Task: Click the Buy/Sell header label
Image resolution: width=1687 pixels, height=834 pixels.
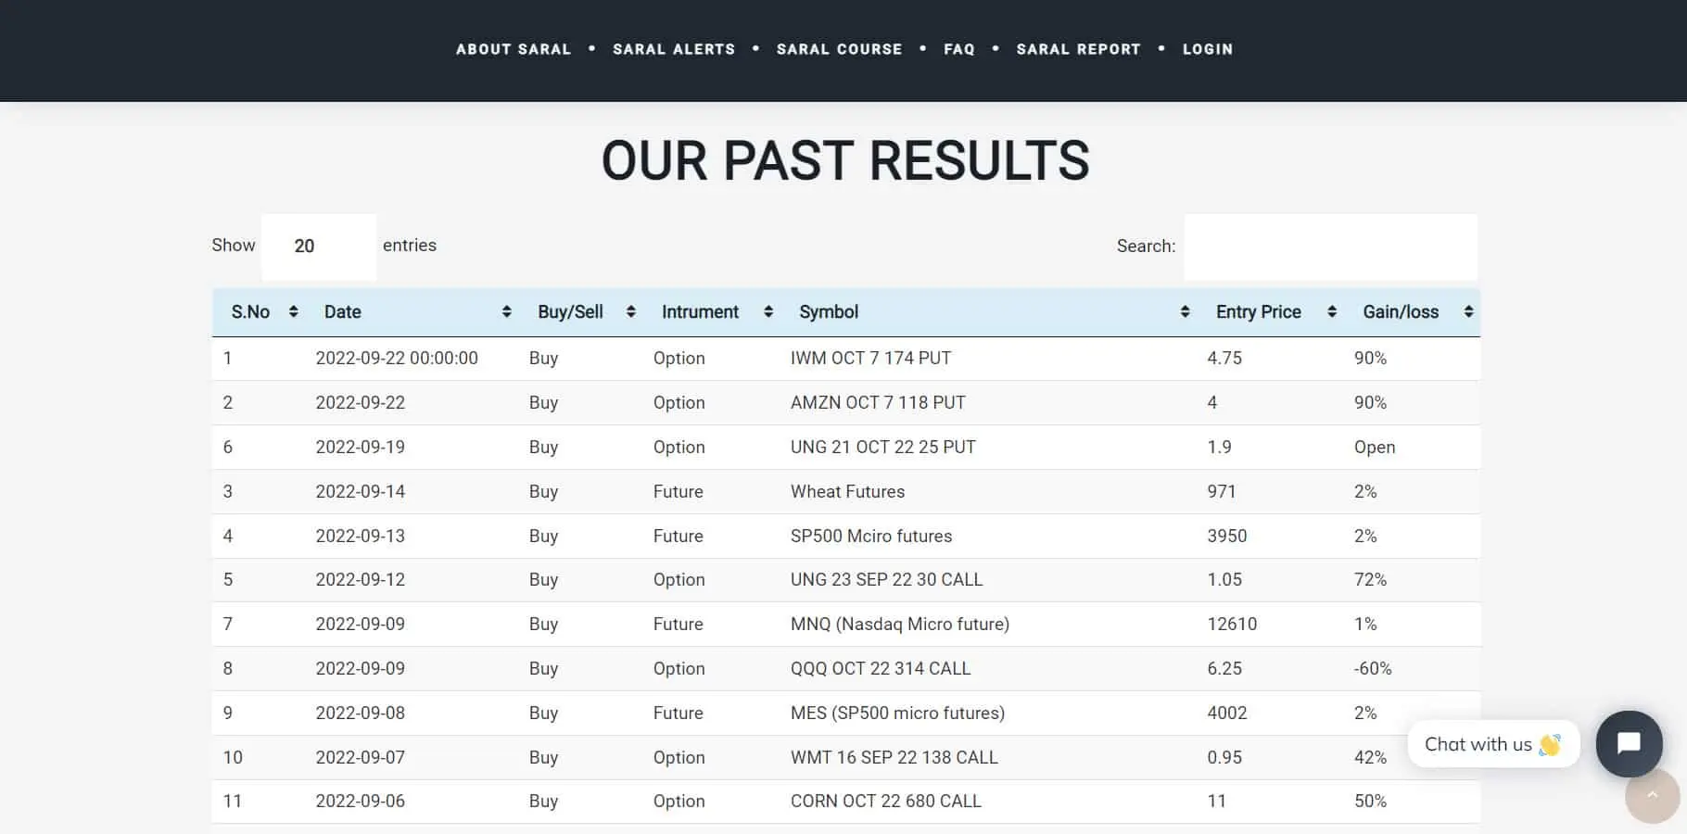Action: point(570,312)
